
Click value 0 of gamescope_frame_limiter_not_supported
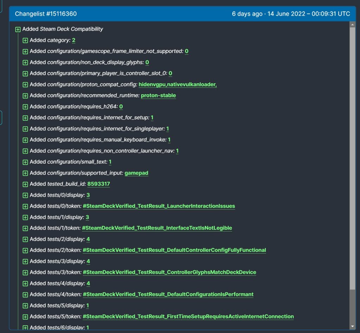(187, 51)
